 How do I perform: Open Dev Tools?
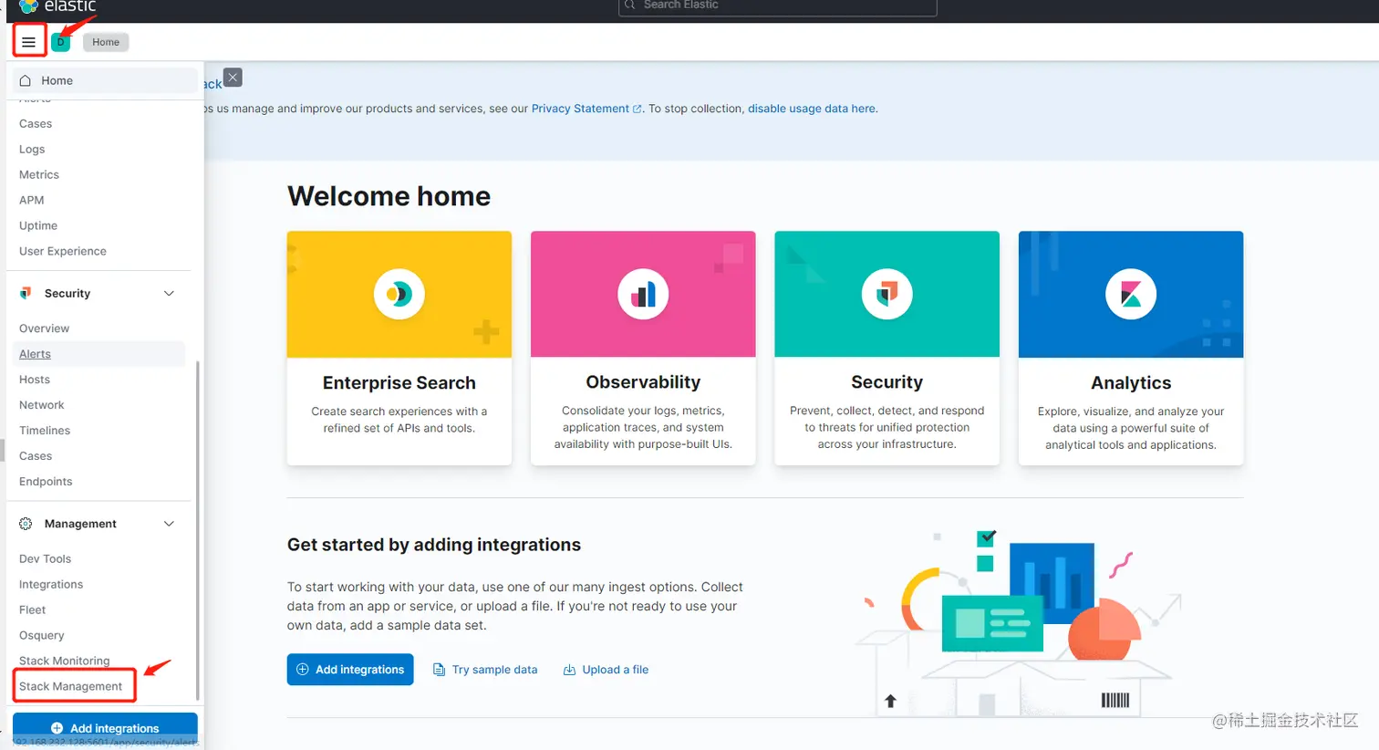[x=45, y=558]
